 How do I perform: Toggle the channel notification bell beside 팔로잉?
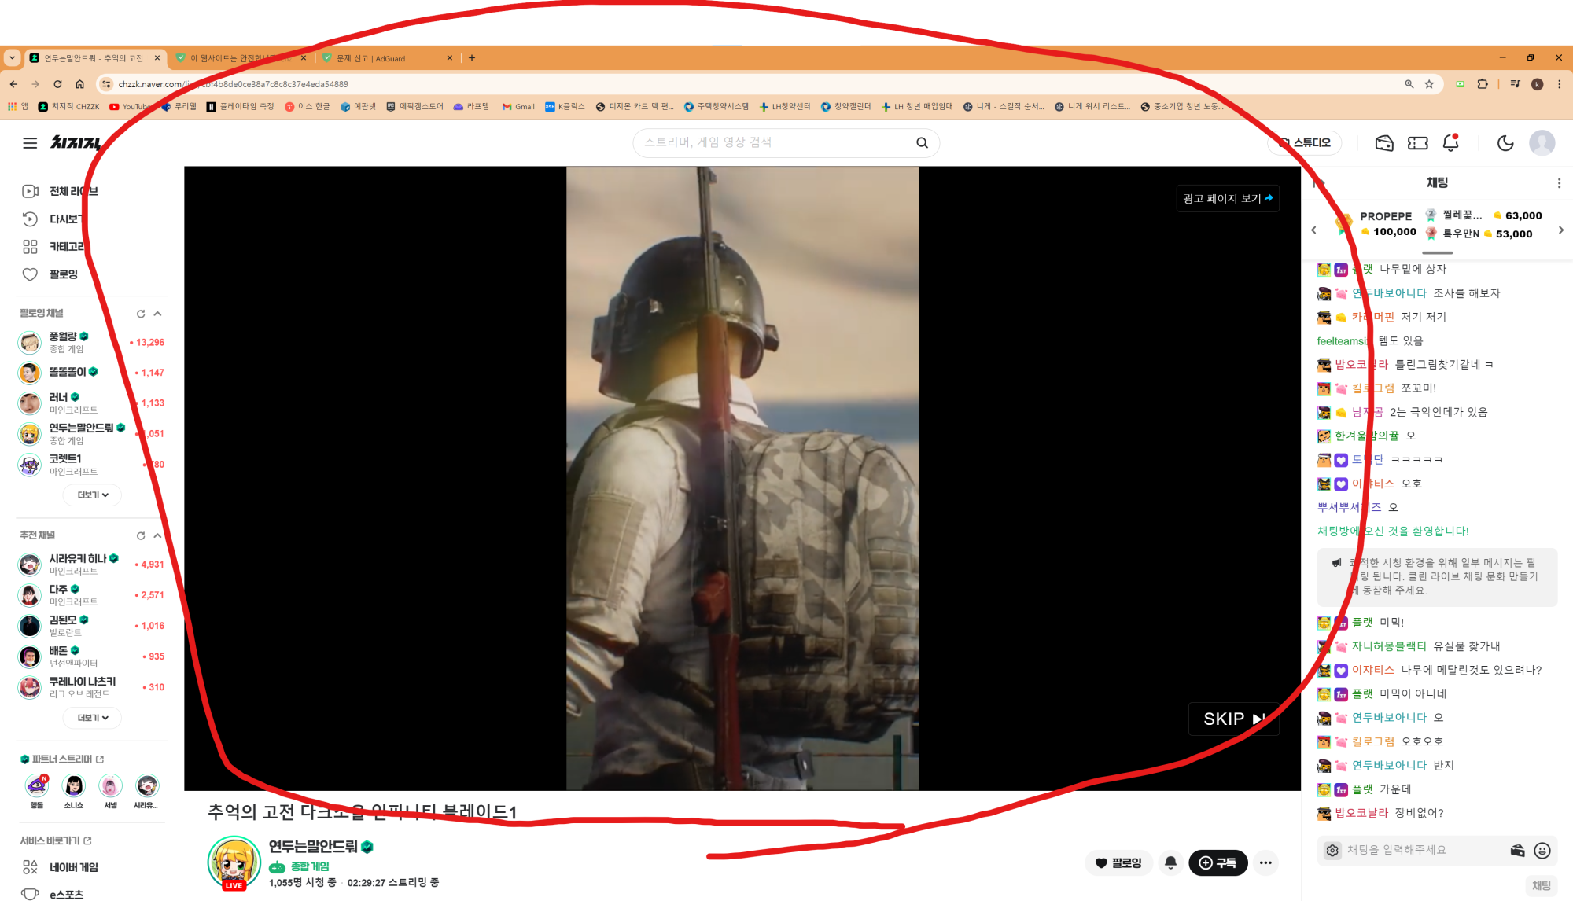click(x=1170, y=862)
